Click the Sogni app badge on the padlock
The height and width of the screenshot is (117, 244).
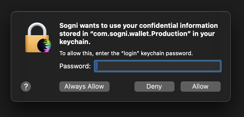(x=44, y=46)
